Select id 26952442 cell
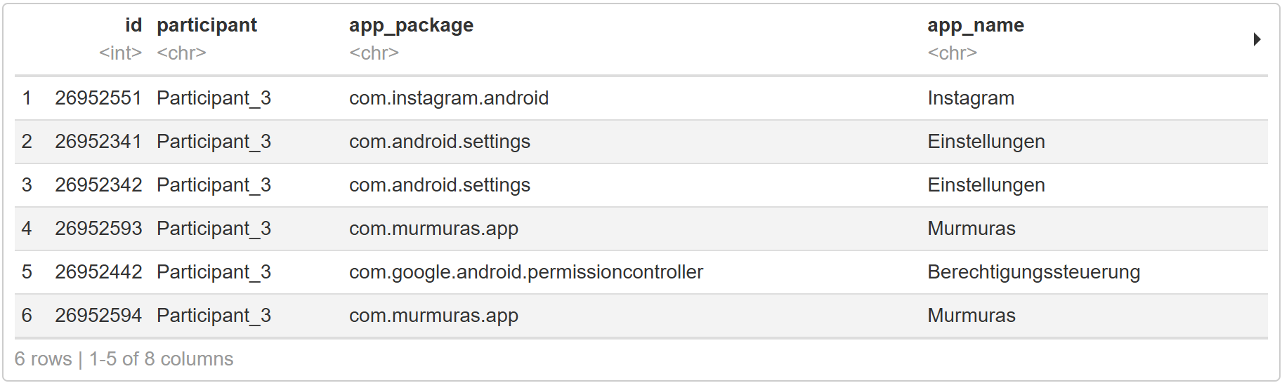This screenshot has height=383, width=1282. click(x=98, y=272)
